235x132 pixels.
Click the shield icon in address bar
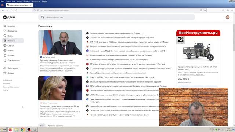pos(35,10)
